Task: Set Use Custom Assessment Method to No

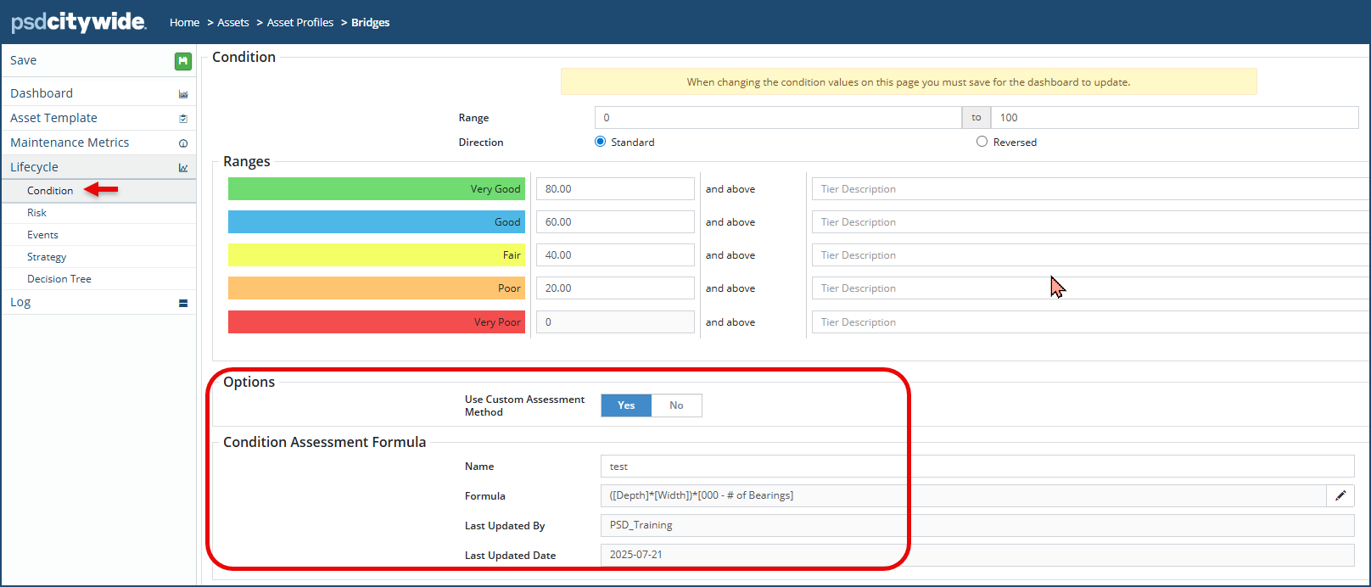Action: coord(676,405)
